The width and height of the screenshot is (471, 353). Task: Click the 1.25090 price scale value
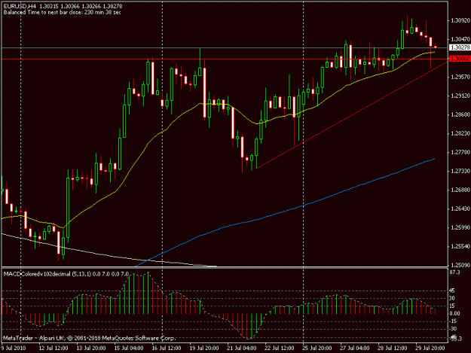pyautogui.click(x=460, y=265)
